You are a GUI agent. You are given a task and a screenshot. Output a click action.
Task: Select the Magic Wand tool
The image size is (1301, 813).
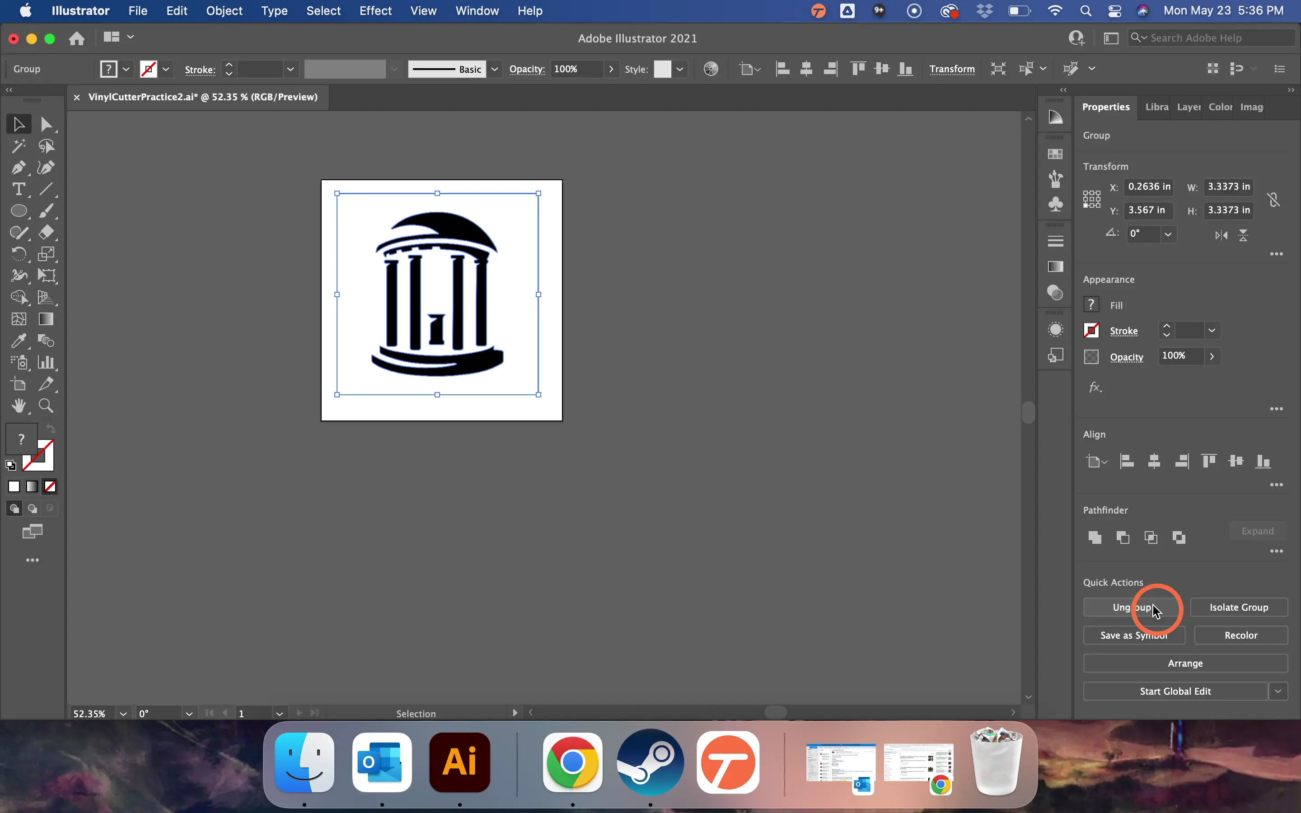(x=19, y=146)
